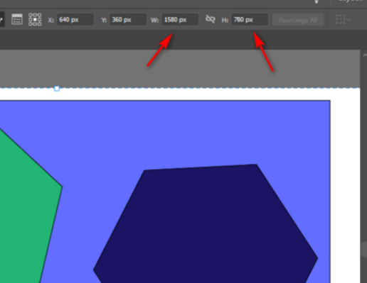Select the center reference point
This screenshot has height=283, width=367.
(35, 19)
